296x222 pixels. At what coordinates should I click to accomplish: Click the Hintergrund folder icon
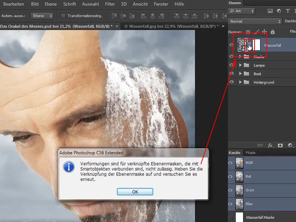[x=246, y=82]
